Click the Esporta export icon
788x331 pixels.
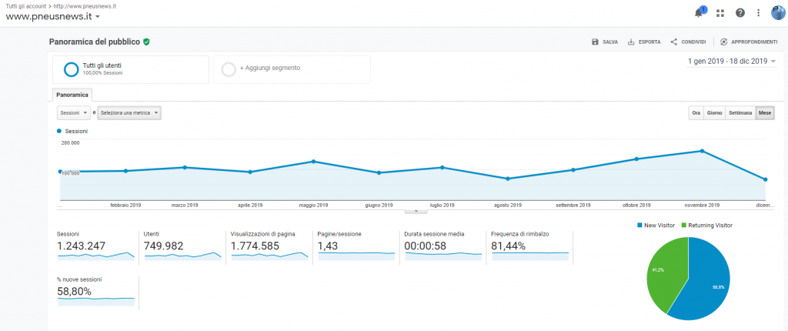click(631, 42)
